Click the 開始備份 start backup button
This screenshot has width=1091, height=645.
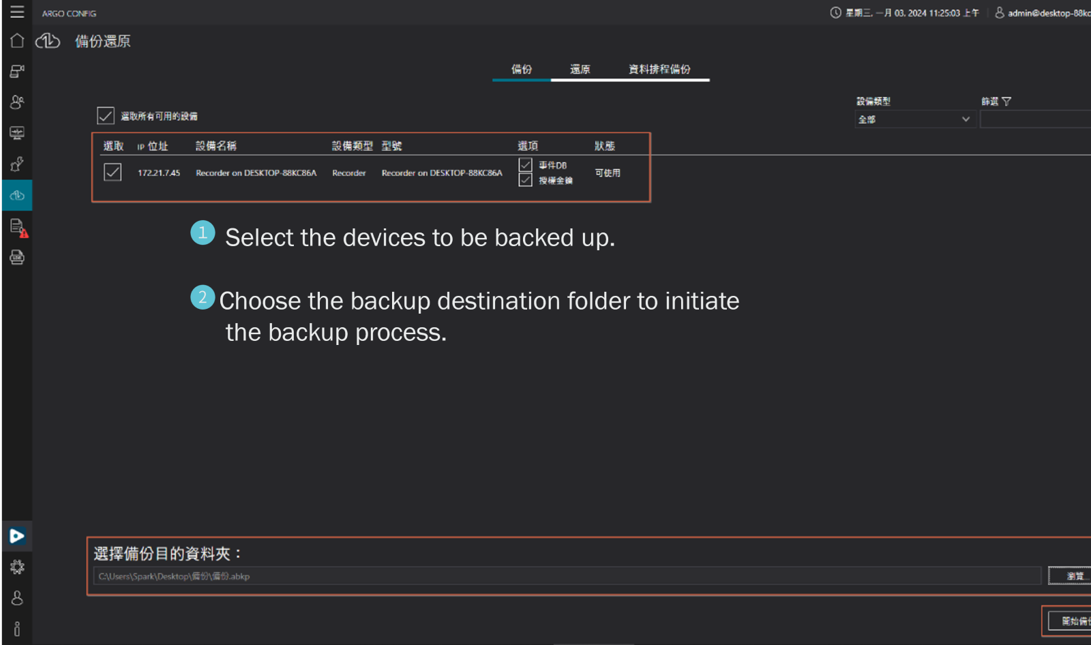click(1073, 621)
